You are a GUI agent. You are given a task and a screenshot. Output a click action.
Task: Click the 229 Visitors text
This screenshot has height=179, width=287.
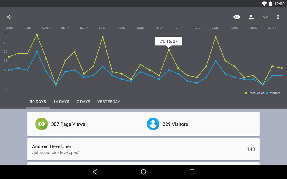pos(175,124)
